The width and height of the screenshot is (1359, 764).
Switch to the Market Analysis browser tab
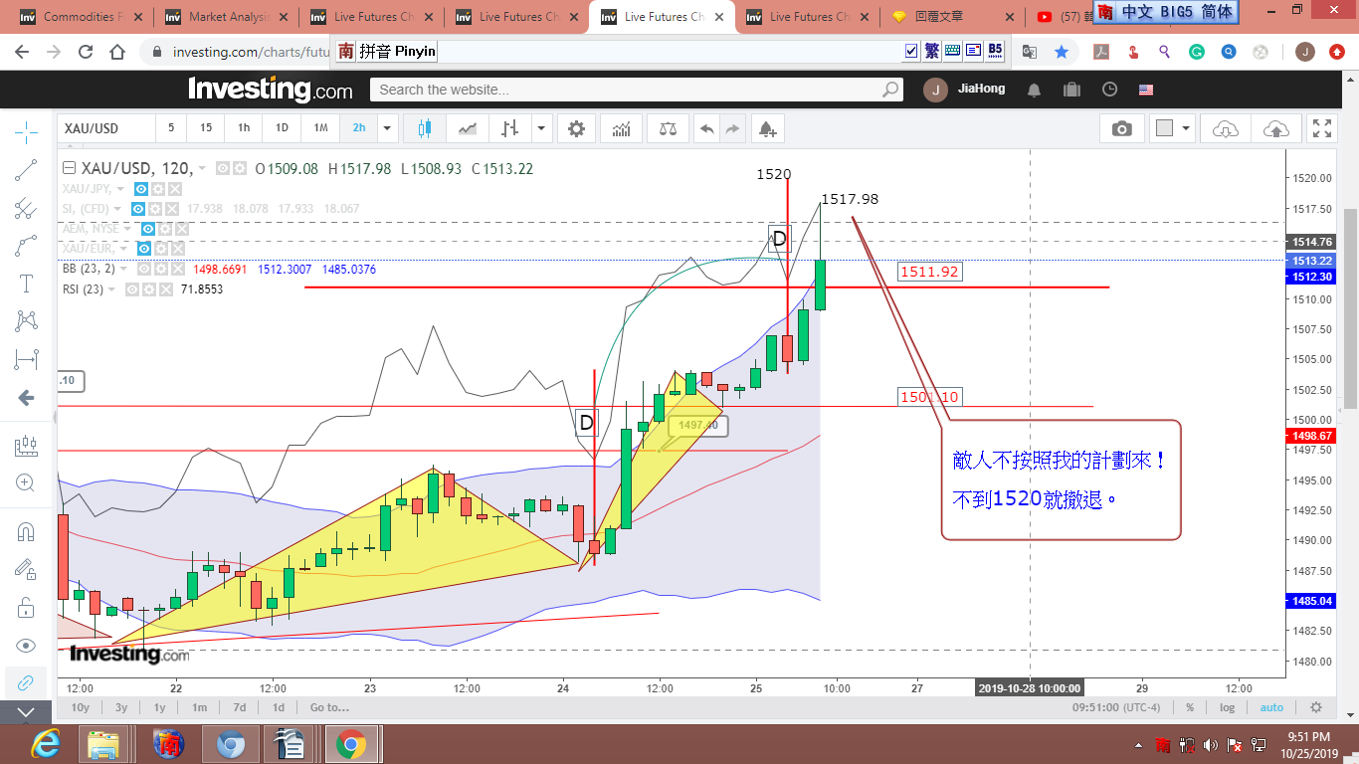point(227,17)
